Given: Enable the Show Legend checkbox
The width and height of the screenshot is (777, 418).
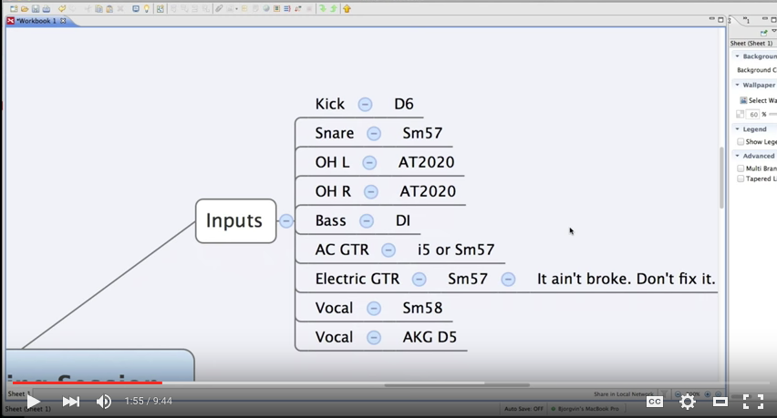Looking at the screenshot, I should pyautogui.click(x=741, y=142).
